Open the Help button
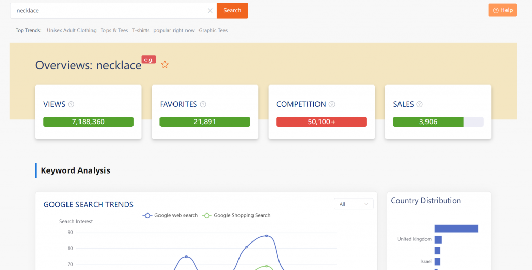Screen dimensions: 532x270 pyautogui.click(x=502, y=10)
